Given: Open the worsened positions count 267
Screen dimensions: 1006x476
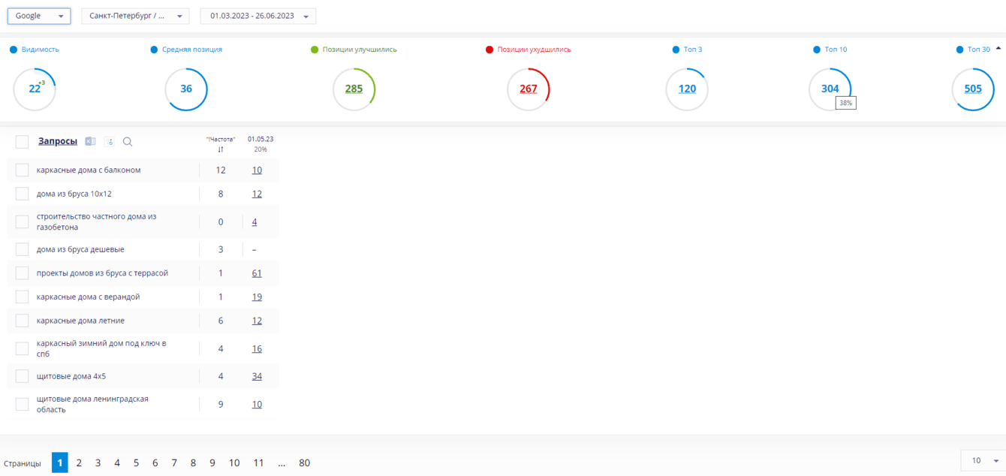Looking at the screenshot, I should pyautogui.click(x=529, y=89).
